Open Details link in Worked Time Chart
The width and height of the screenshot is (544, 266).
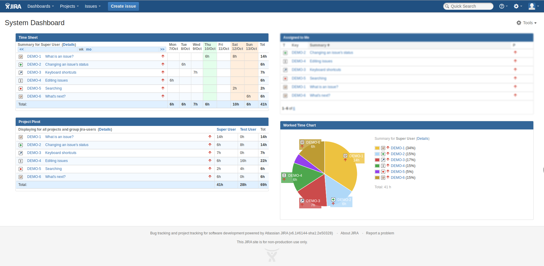[423, 139]
